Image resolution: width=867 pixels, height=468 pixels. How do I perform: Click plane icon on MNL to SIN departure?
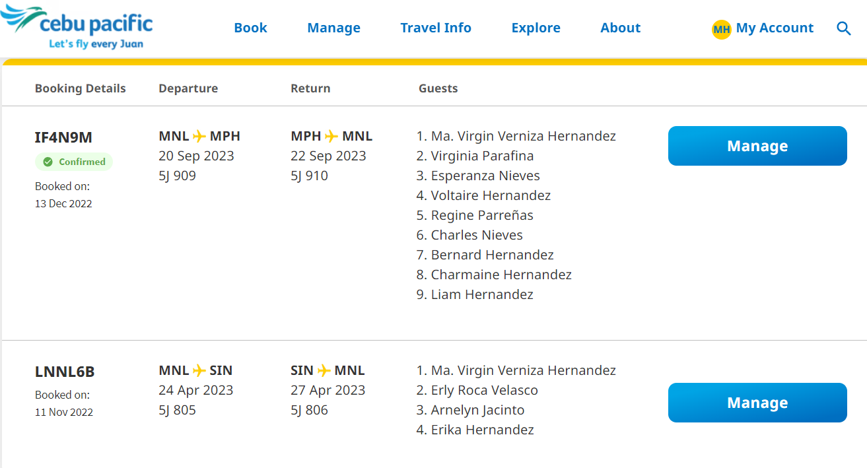tap(199, 371)
